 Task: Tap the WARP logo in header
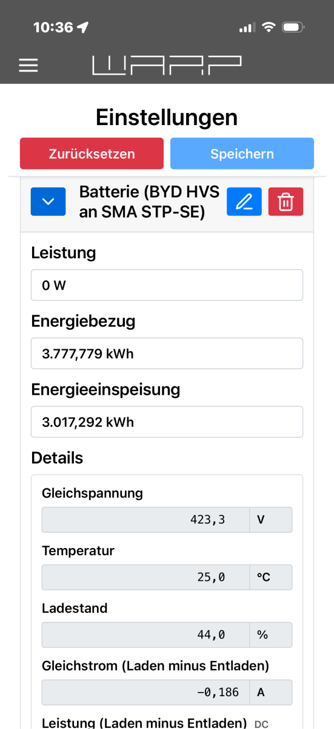click(x=167, y=65)
